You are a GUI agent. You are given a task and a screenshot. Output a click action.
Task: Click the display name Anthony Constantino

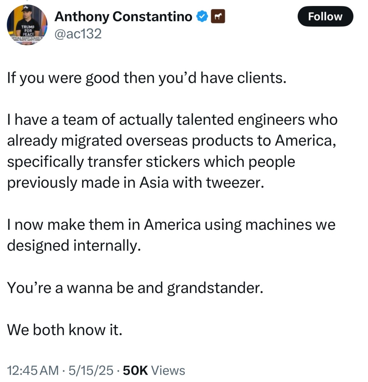(x=123, y=17)
